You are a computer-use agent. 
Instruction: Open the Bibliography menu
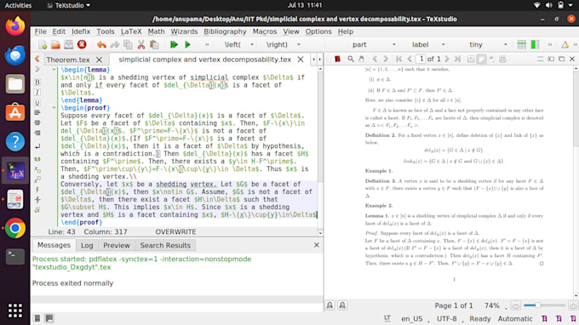coord(225,31)
